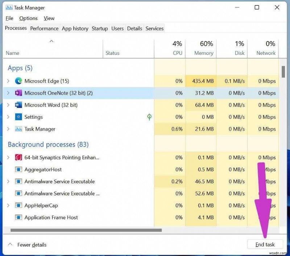Click the horizontal scrollbar at bottom
This screenshot has width=290, height=256.
[x=87, y=231]
